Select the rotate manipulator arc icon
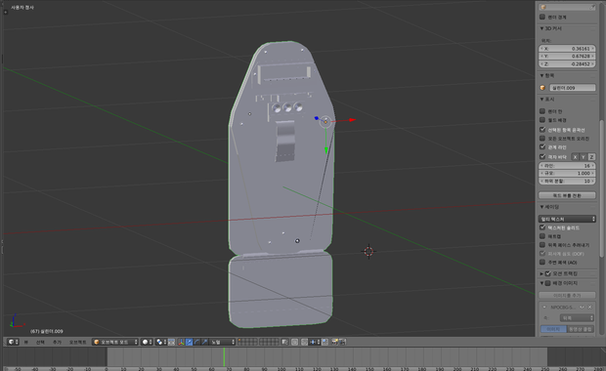Viewport: 606px width, 371px height. click(x=196, y=342)
